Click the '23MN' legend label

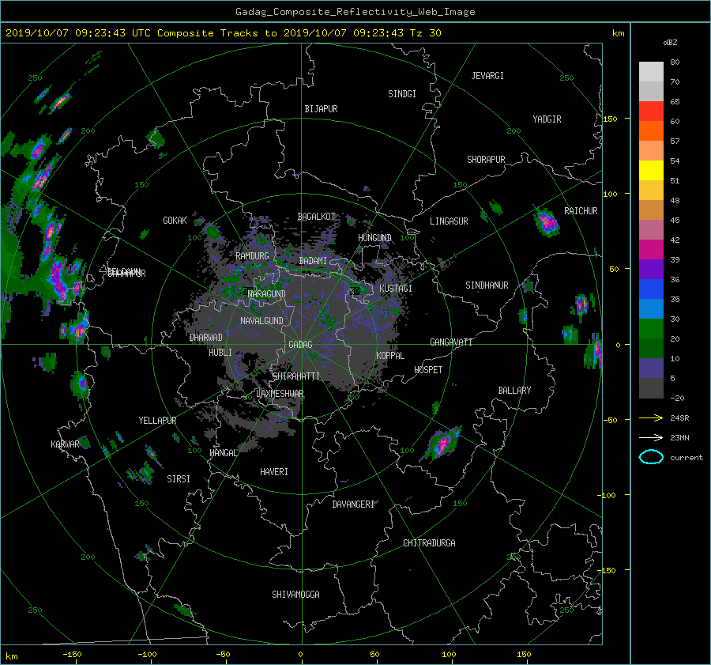tap(679, 437)
